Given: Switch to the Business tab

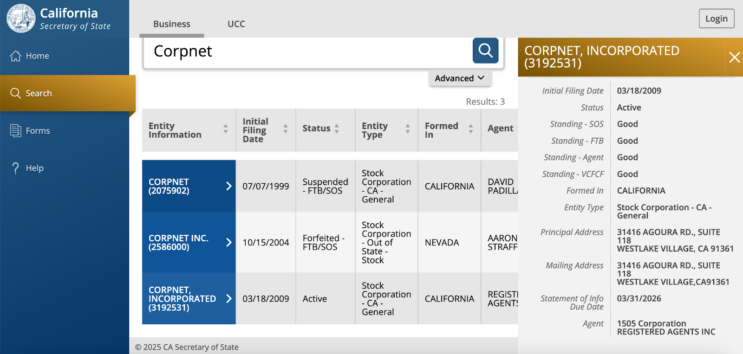Looking at the screenshot, I should (x=172, y=24).
